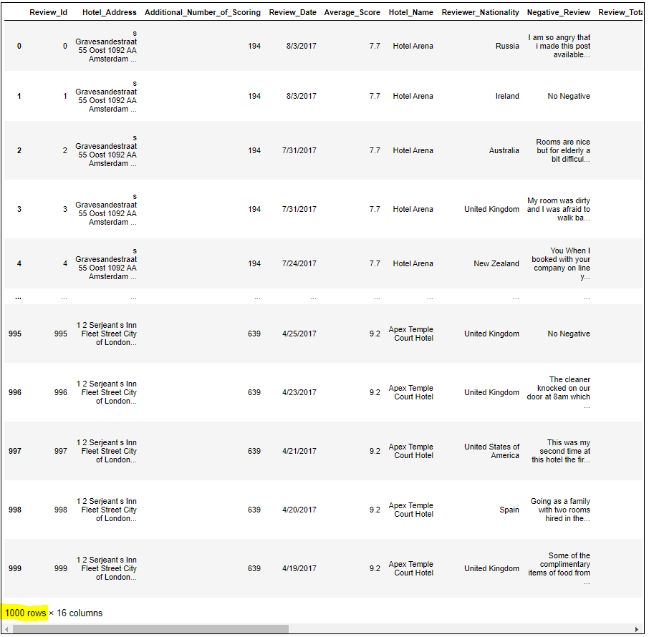Image resolution: width=649 pixels, height=637 pixels.
Task: Click 'No Negative' in row 995
Action: 569,334
